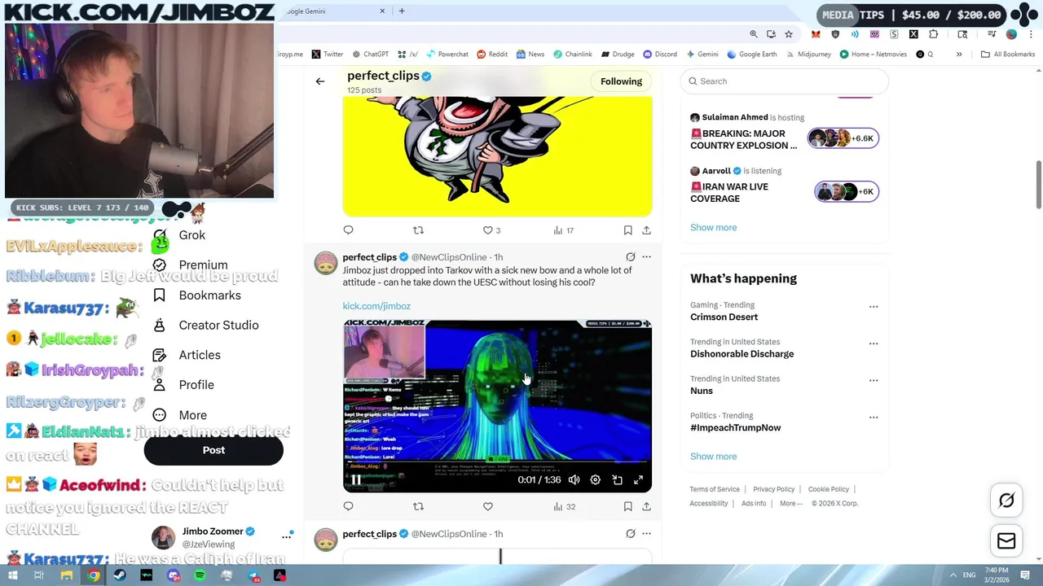
Task: Share the Jimboz Tarkov post
Action: (646, 506)
